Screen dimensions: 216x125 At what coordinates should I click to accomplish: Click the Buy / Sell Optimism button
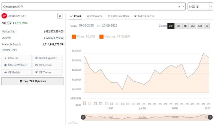(x=32, y=81)
